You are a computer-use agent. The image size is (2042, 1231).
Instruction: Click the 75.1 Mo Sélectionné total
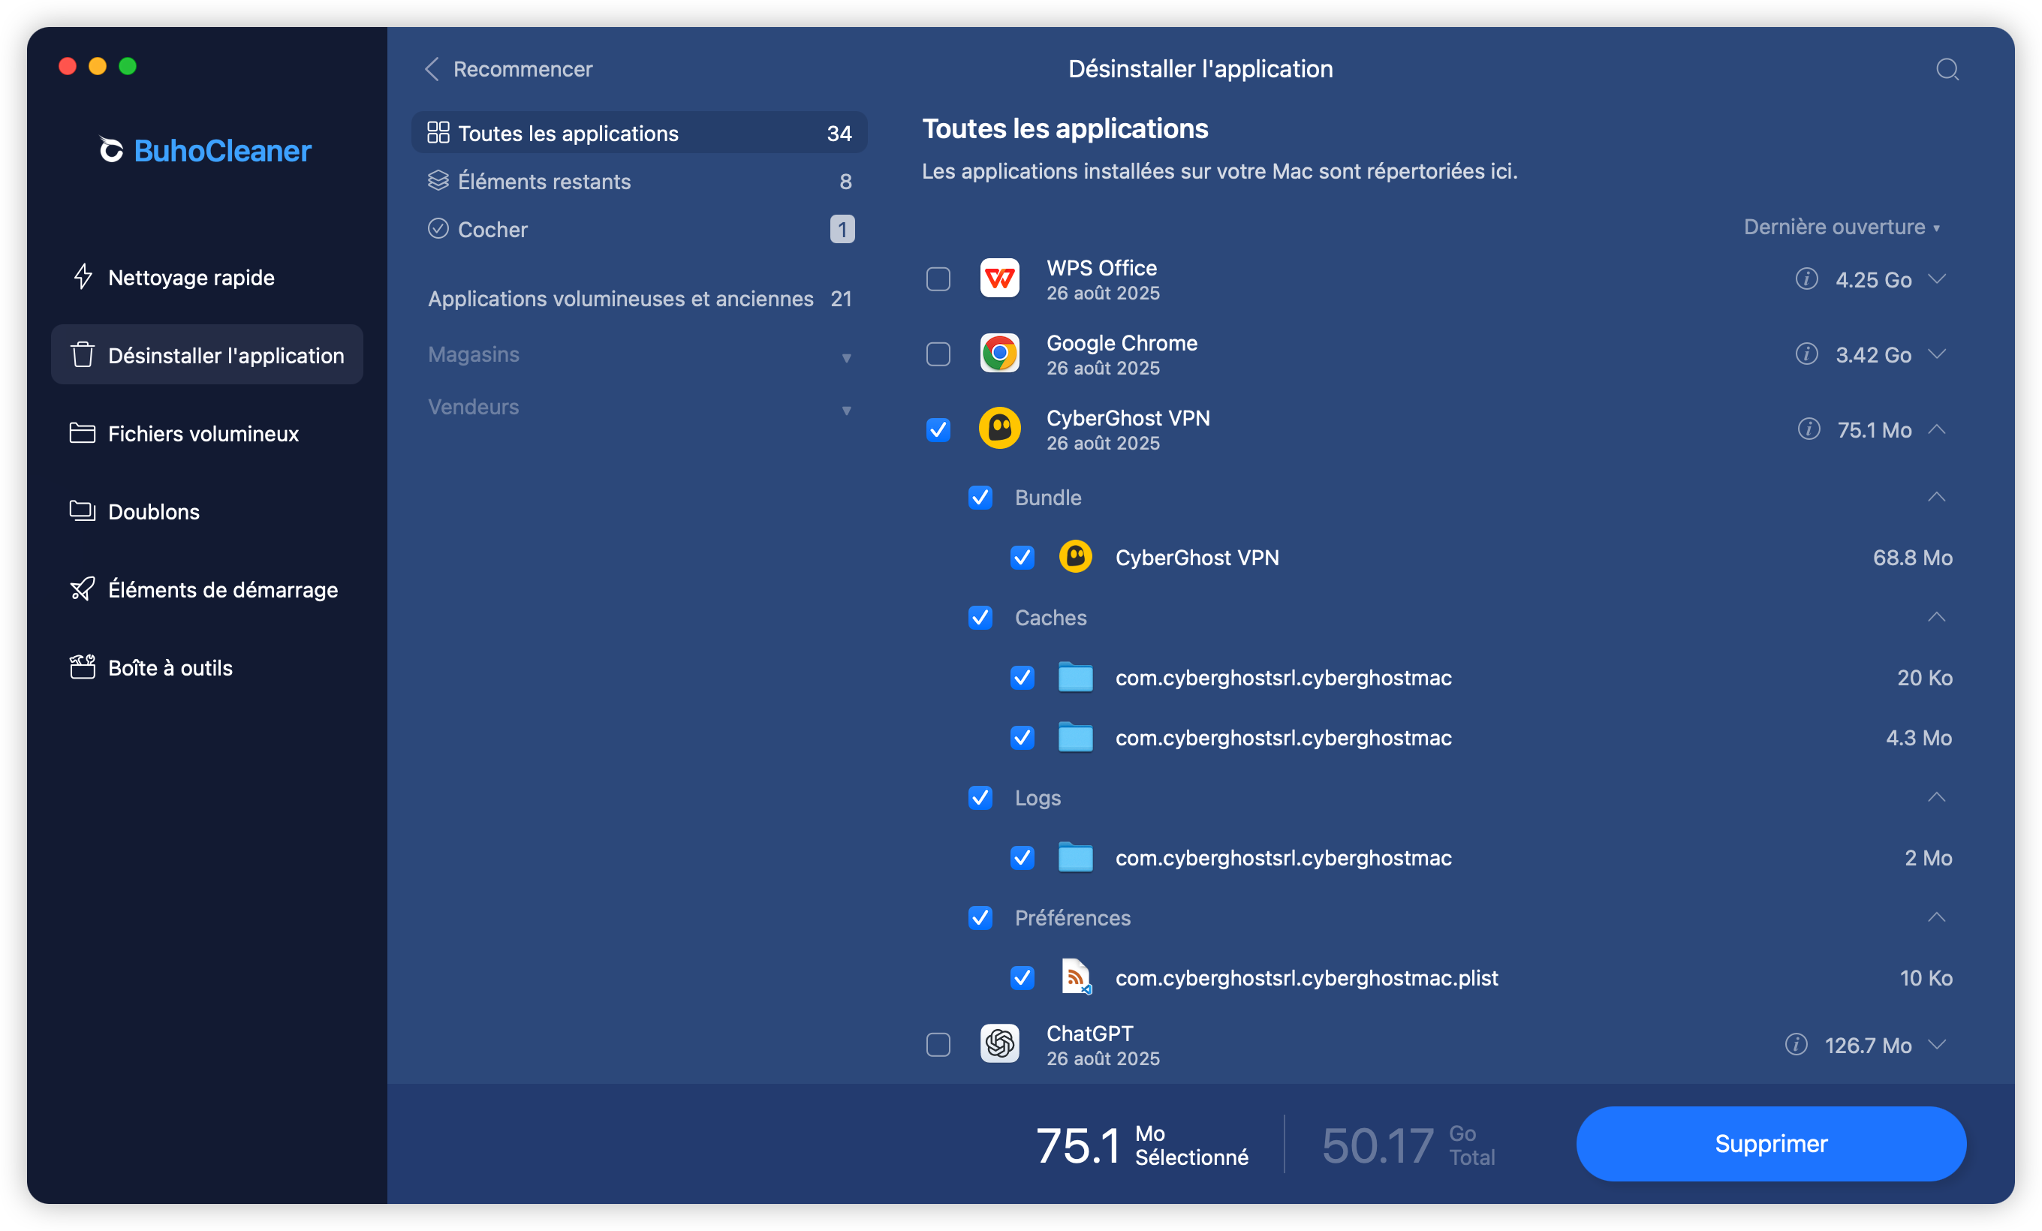[1142, 1145]
